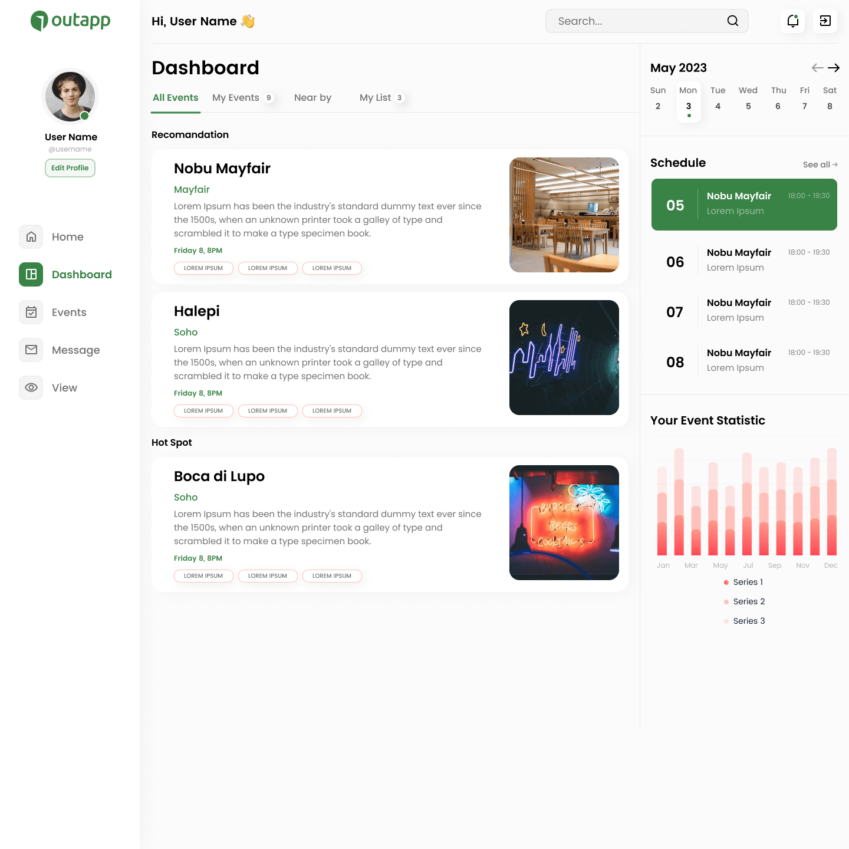Screen dimensions: 849x849
Task: Click the View eye icon
Action: (31, 388)
